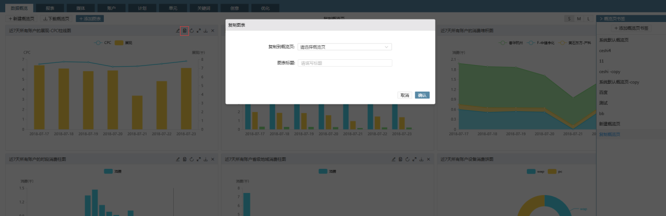Viewport: 666px width, 216px height.
Task: Select the L layout size
Action: point(588,18)
